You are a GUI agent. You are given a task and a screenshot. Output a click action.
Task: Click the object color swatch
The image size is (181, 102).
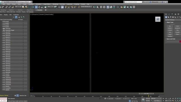click(180, 42)
